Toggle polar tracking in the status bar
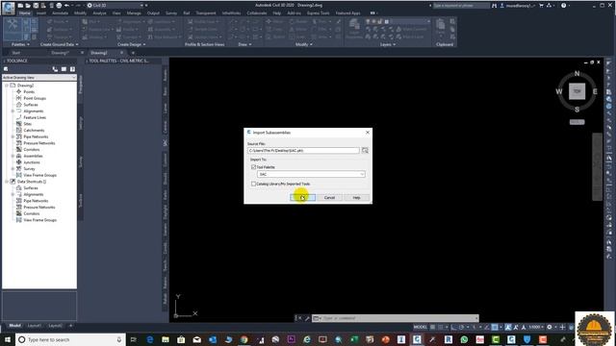The height and width of the screenshot is (346, 616). point(462,327)
